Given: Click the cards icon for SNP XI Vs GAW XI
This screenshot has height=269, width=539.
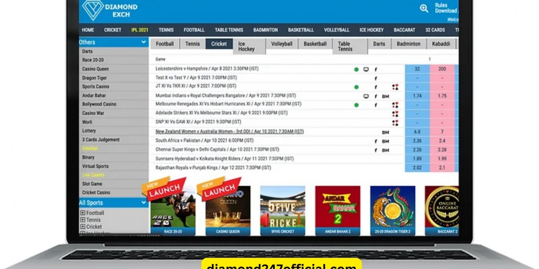Looking at the screenshot, I should coord(395,122).
